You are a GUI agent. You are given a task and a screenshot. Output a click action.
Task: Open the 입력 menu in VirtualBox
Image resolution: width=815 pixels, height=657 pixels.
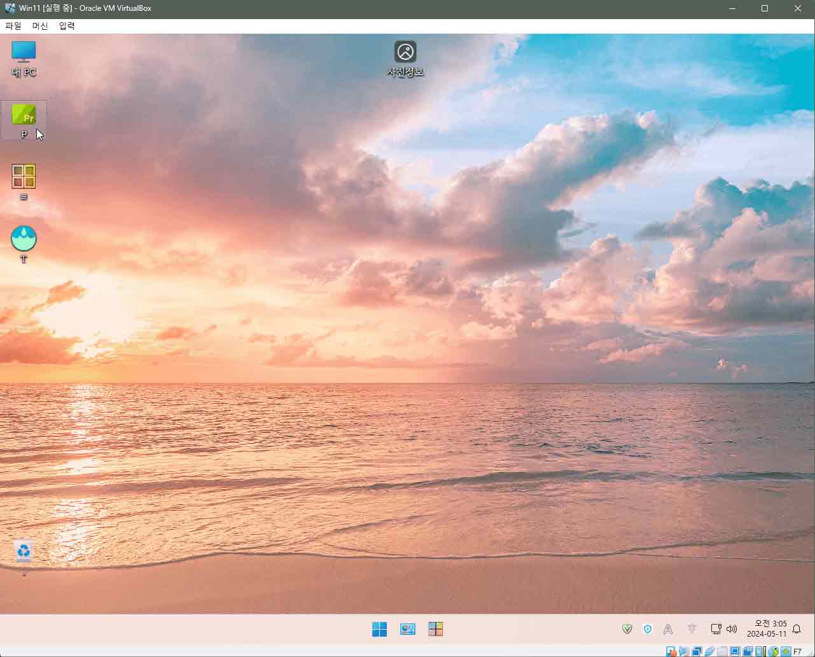(x=67, y=26)
